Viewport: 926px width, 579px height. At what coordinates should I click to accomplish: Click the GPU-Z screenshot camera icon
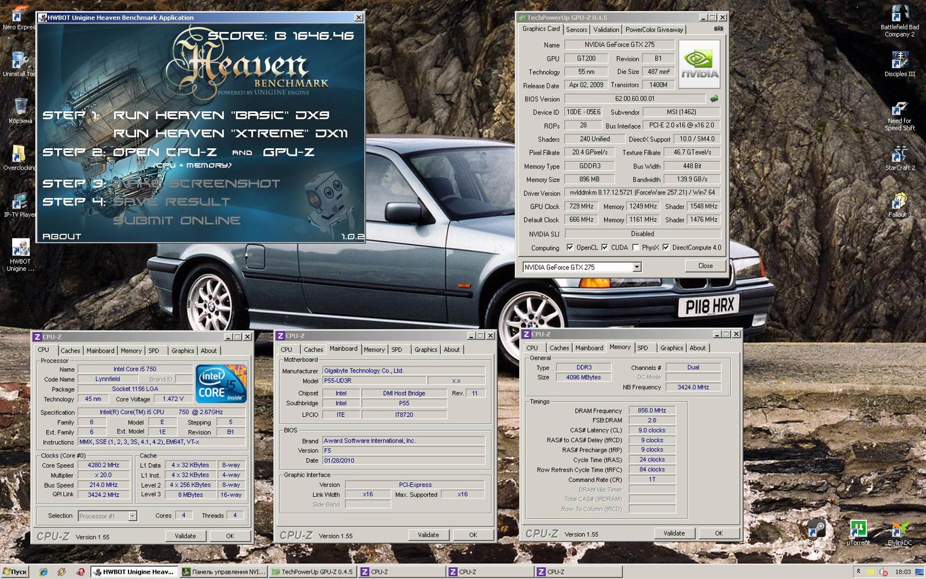pos(718,28)
